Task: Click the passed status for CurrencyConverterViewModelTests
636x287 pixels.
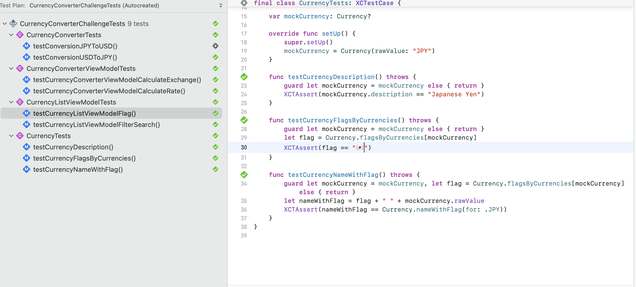Action: [x=215, y=68]
